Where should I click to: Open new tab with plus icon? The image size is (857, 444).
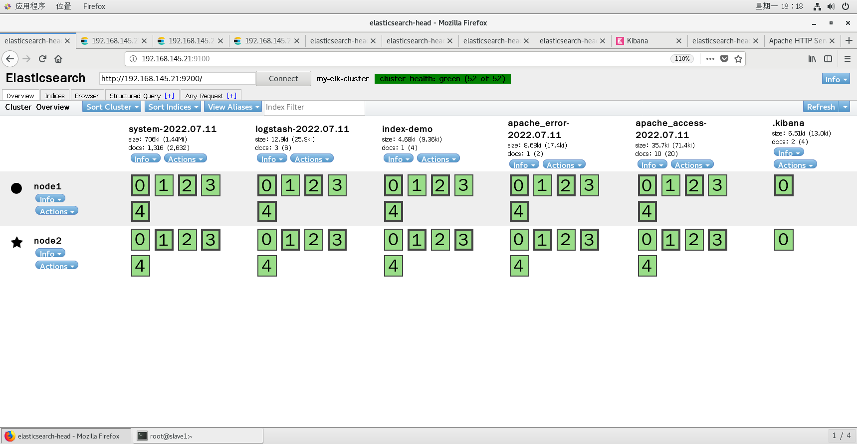coord(849,40)
